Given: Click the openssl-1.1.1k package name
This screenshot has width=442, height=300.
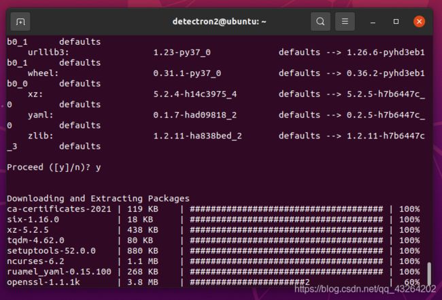Looking at the screenshot, I should [x=43, y=282].
